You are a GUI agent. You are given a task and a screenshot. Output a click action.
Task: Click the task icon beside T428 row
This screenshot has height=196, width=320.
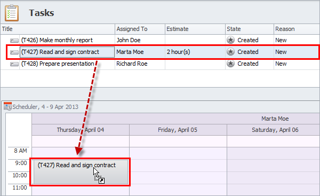point(14,64)
